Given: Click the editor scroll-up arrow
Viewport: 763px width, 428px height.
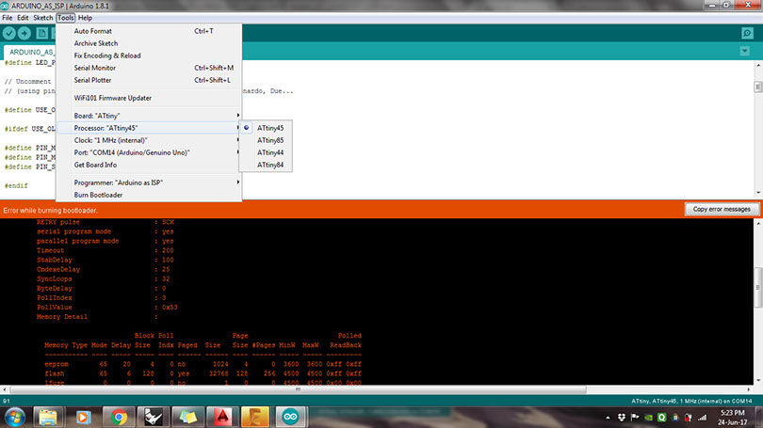Looking at the screenshot, I should point(757,65).
